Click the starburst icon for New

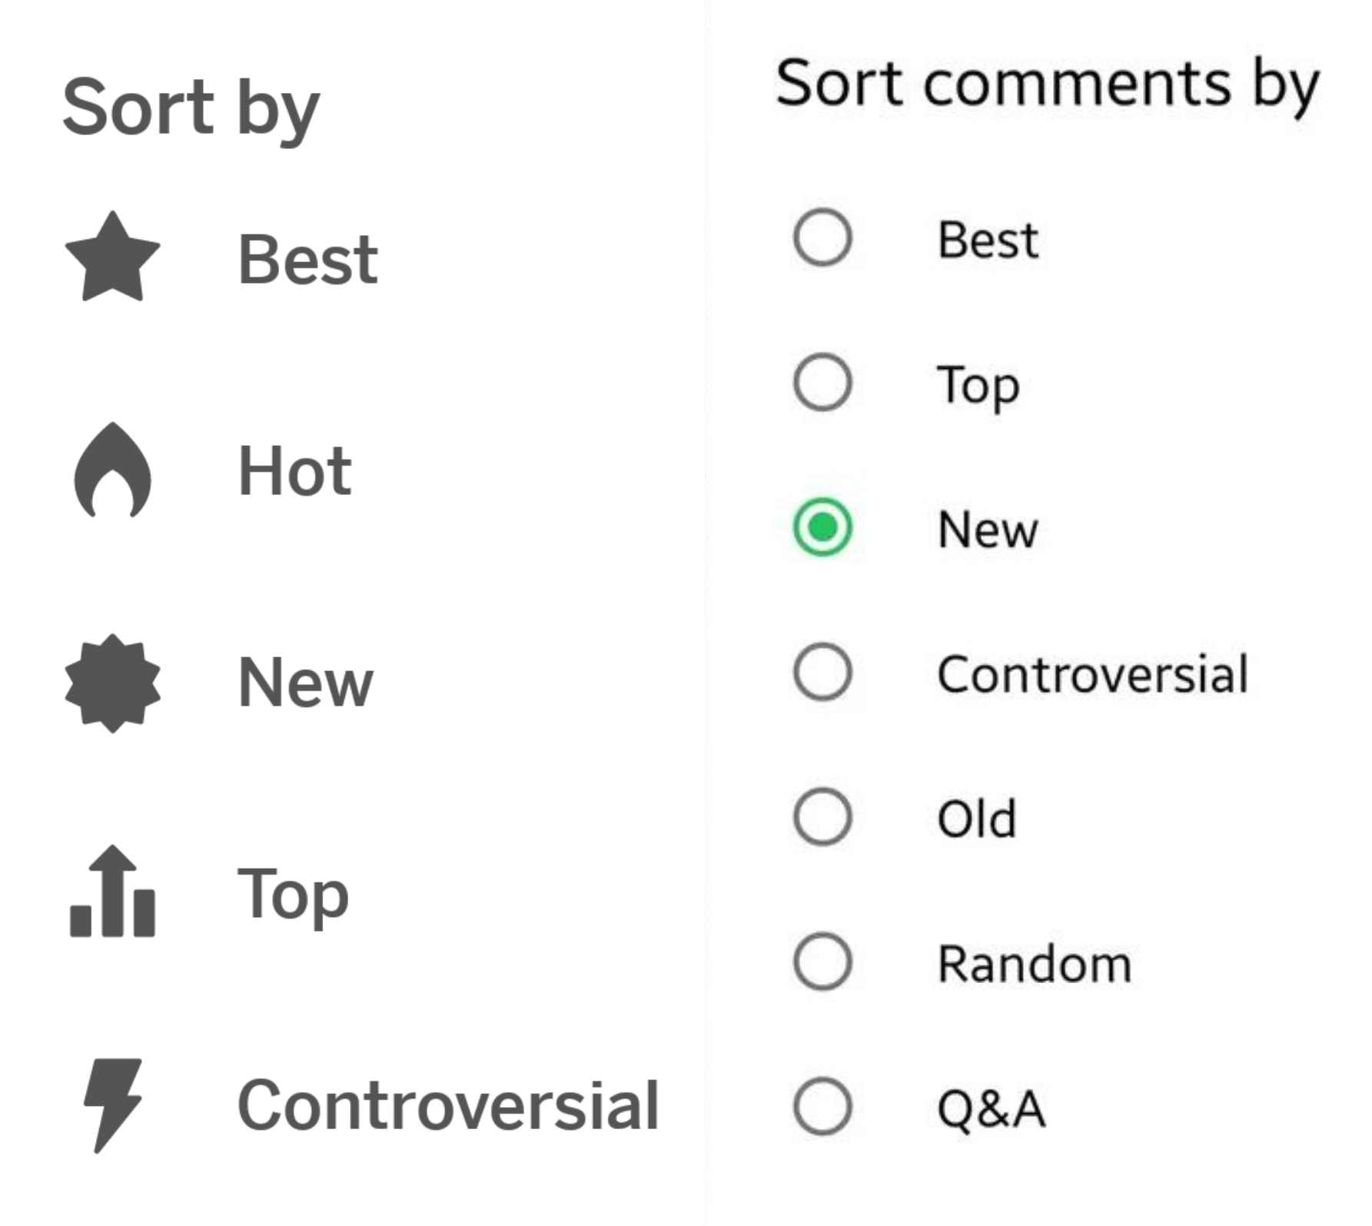[x=113, y=683]
